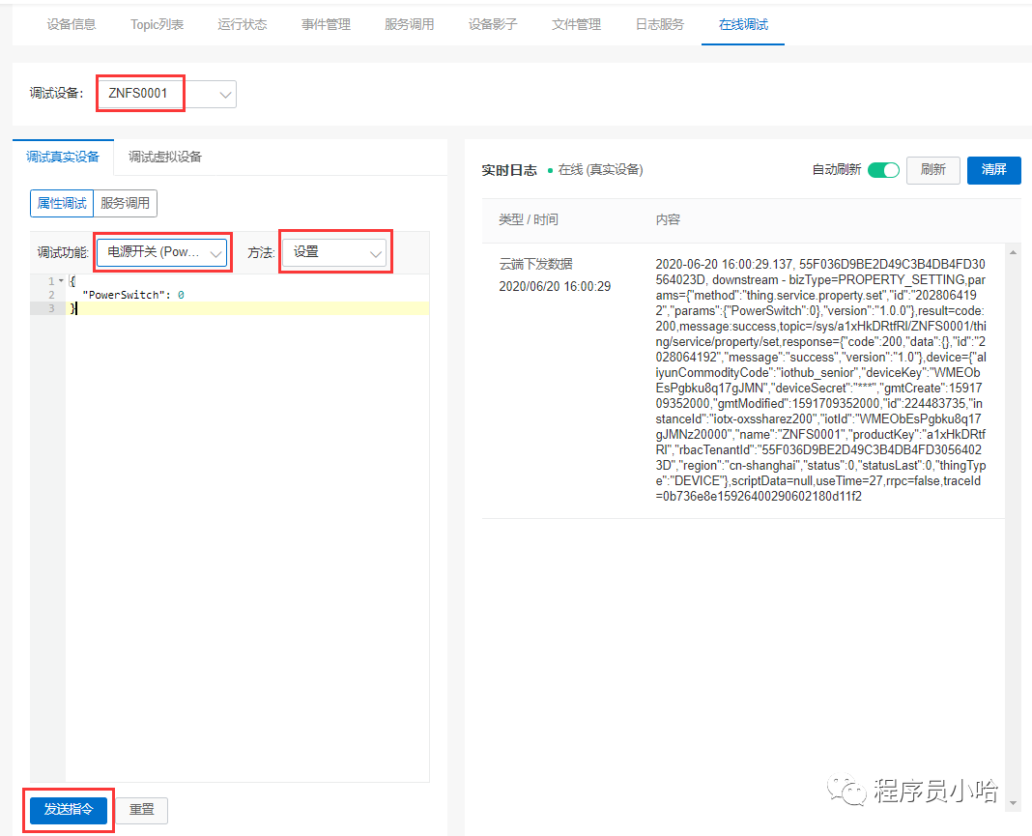Toggle the 自动刷新 auto-refresh switch

pos(882,170)
